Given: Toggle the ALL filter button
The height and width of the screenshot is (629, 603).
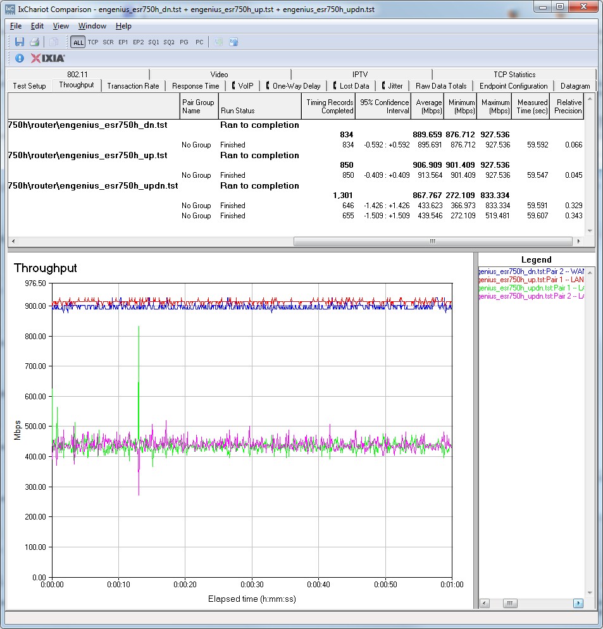Looking at the screenshot, I should [x=78, y=42].
